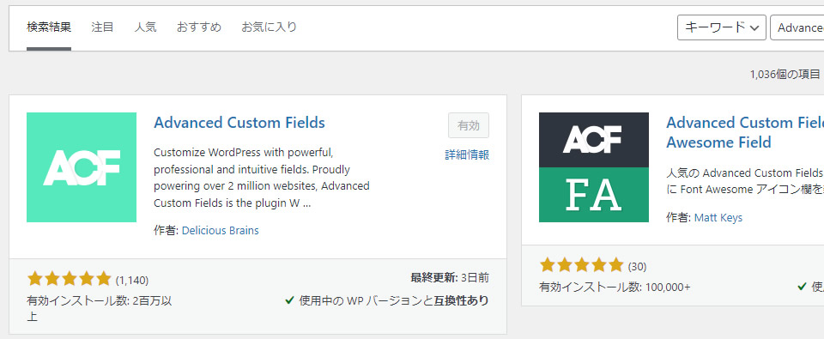Open 詳細情報 link for Advanced Custom Fields

coord(467,154)
